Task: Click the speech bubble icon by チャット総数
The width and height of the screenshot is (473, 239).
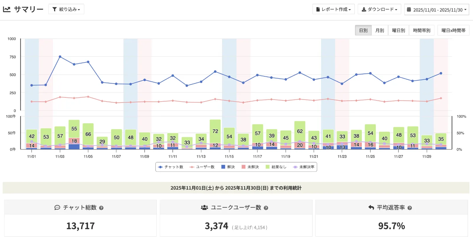Action: [57, 208]
